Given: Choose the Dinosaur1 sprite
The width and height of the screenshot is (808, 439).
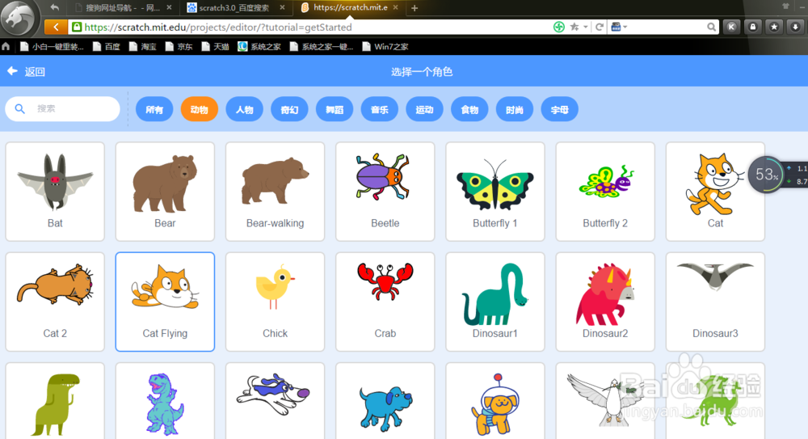Looking at the screenshot, I should [495, 302].
